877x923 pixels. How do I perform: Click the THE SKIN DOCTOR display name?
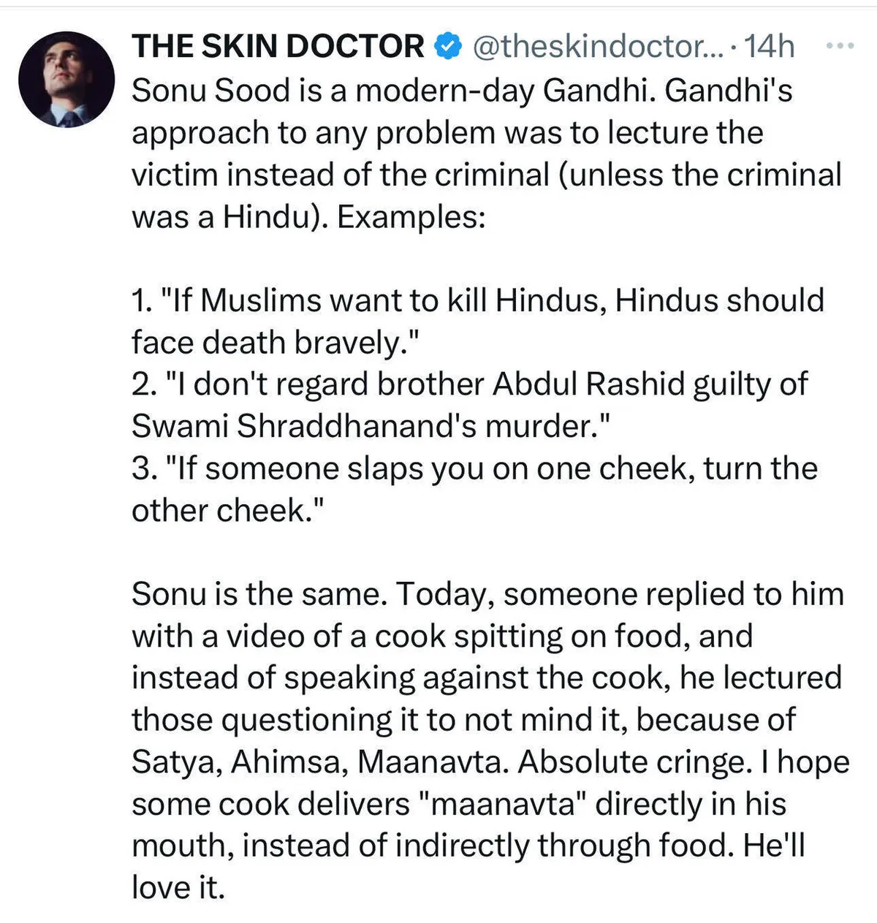278,47
